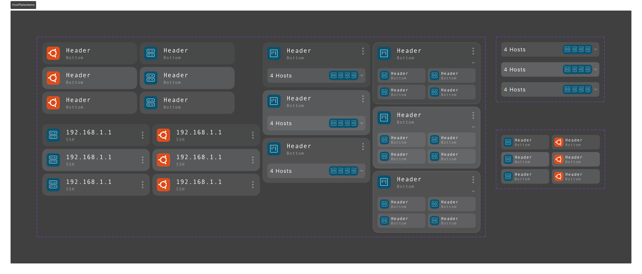Open the three-dot menu on the first Ubuntu 192.168.1.1 row
Viewport: 642px width, 274px height.
[253, 135]
